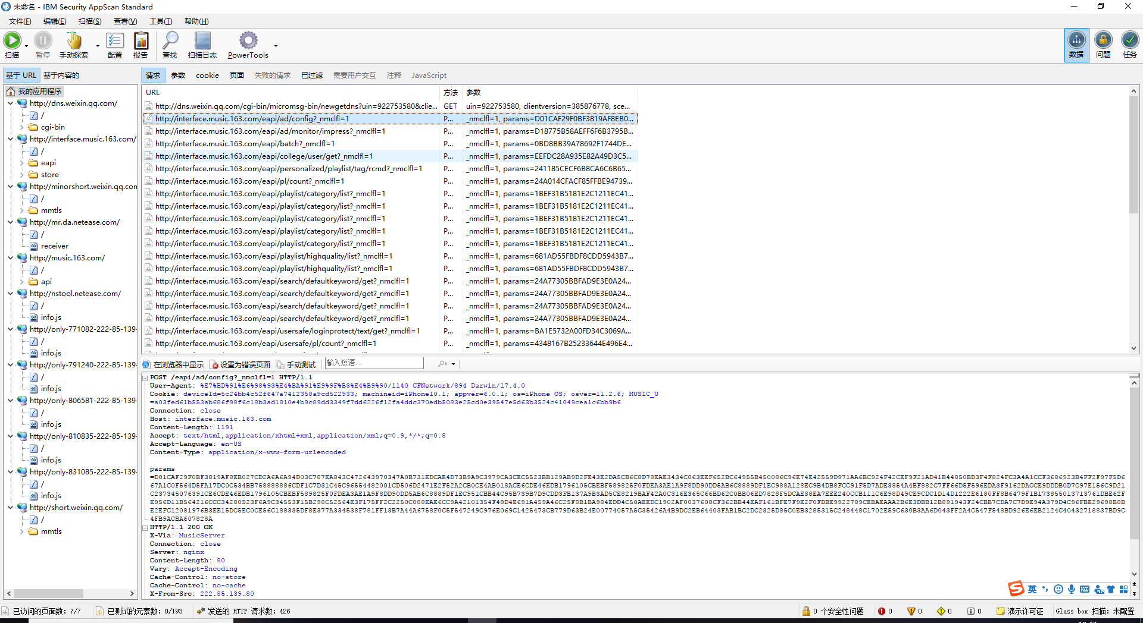1143x623 pixels.
Task: Open search options dropdown arrow
Action: coord(454,364)
